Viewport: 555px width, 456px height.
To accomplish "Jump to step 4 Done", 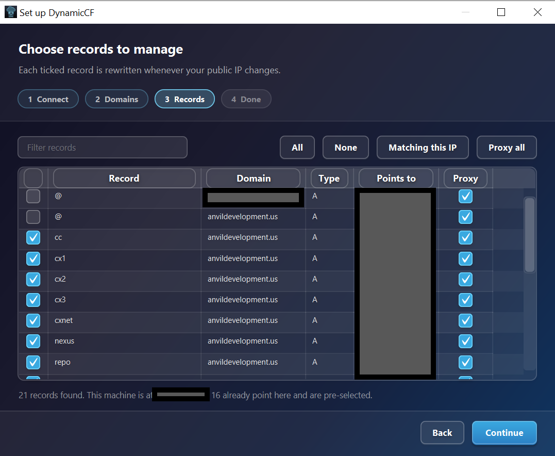I will click(246, 99).
